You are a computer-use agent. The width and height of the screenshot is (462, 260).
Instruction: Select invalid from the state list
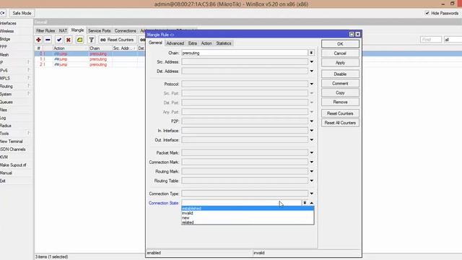(x=248, y=213)
